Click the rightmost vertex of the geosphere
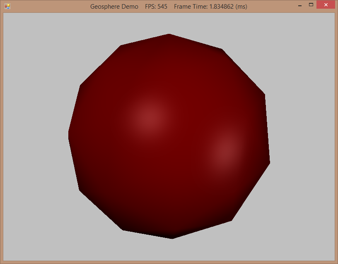Viewport: 338px width, 264px height. point(269,162)
